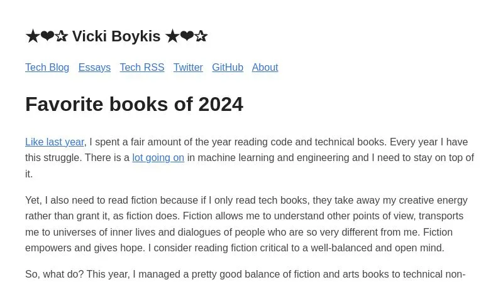Screen dimensions: 503x282
Task: Open the GitHub navigation link
Action: tap(228, 68)
